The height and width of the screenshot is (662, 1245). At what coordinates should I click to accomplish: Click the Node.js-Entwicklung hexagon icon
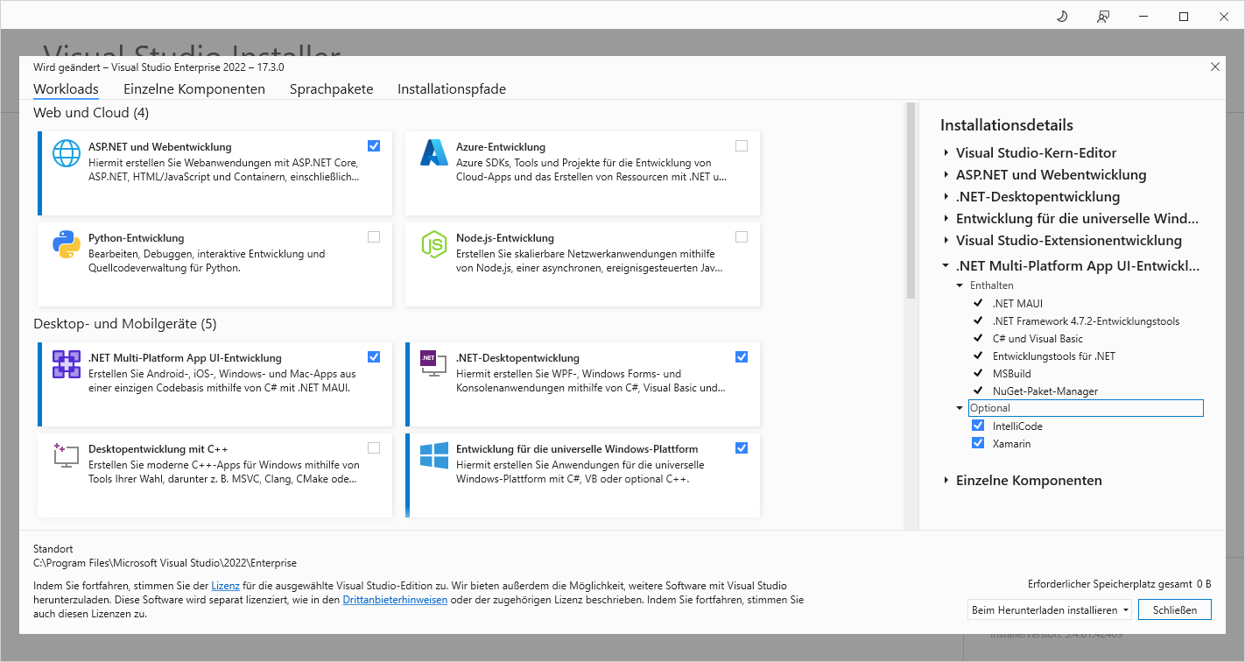[x=434, y=244]
